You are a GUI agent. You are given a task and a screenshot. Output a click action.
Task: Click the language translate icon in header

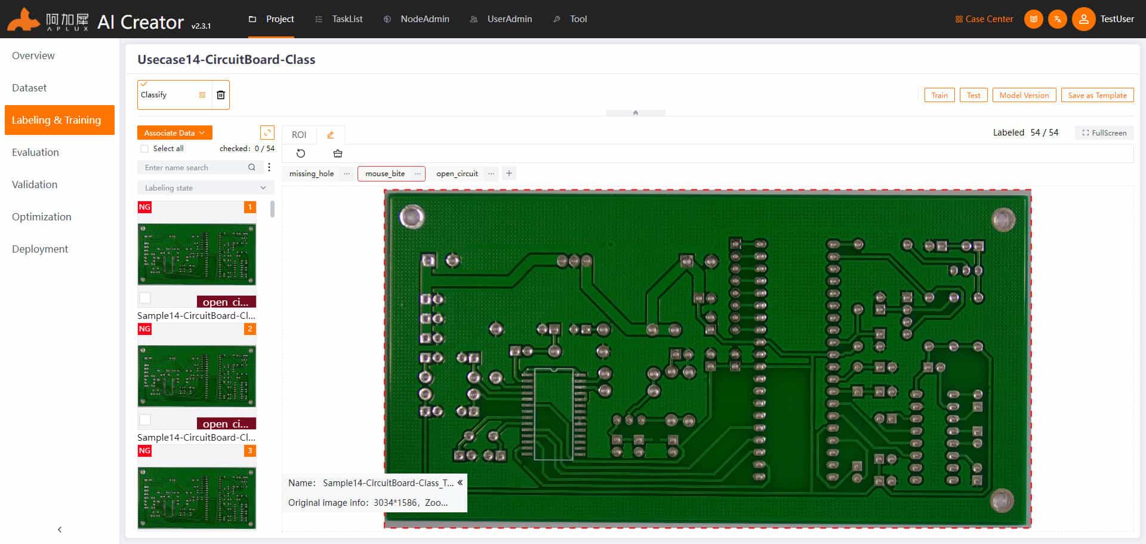click(x=1057, y=19)
